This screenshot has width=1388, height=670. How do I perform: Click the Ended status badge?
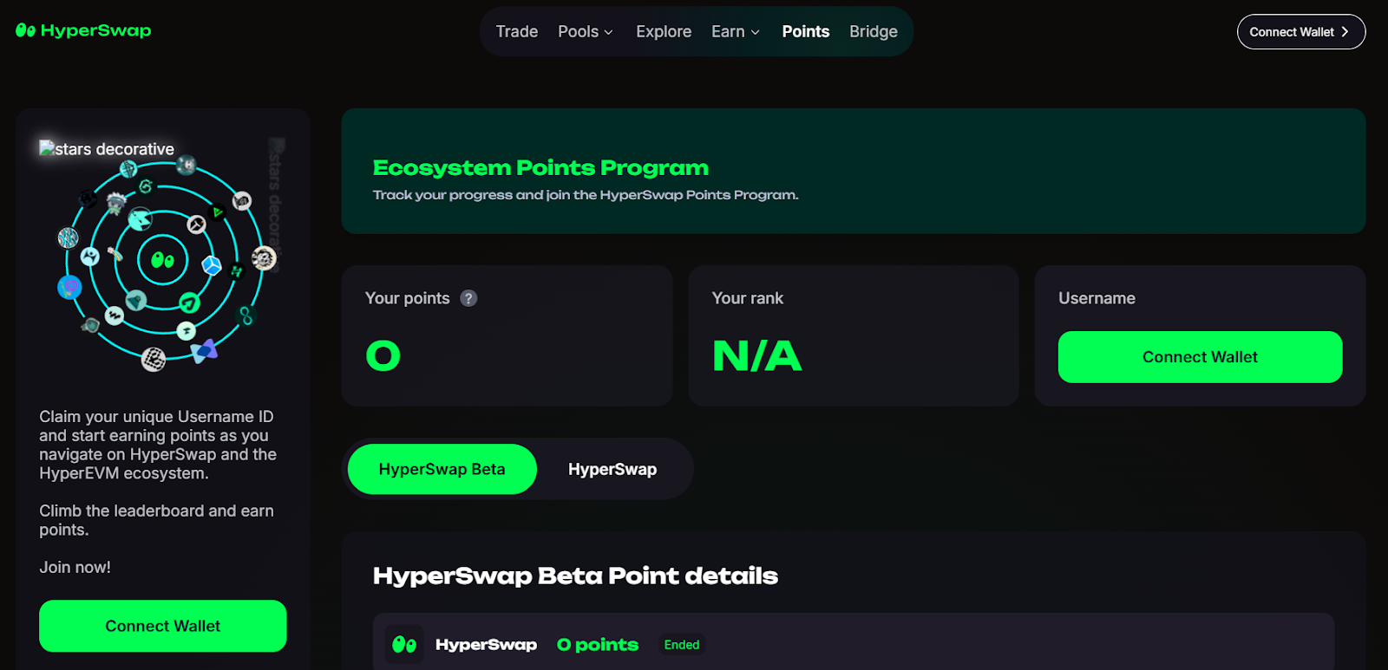click(x=682, y=645)
